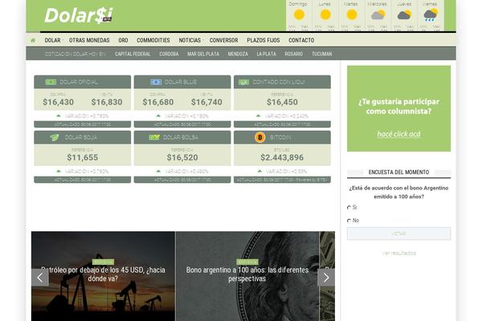View dollar quote for Cordoba

click(x=169, y=54)
